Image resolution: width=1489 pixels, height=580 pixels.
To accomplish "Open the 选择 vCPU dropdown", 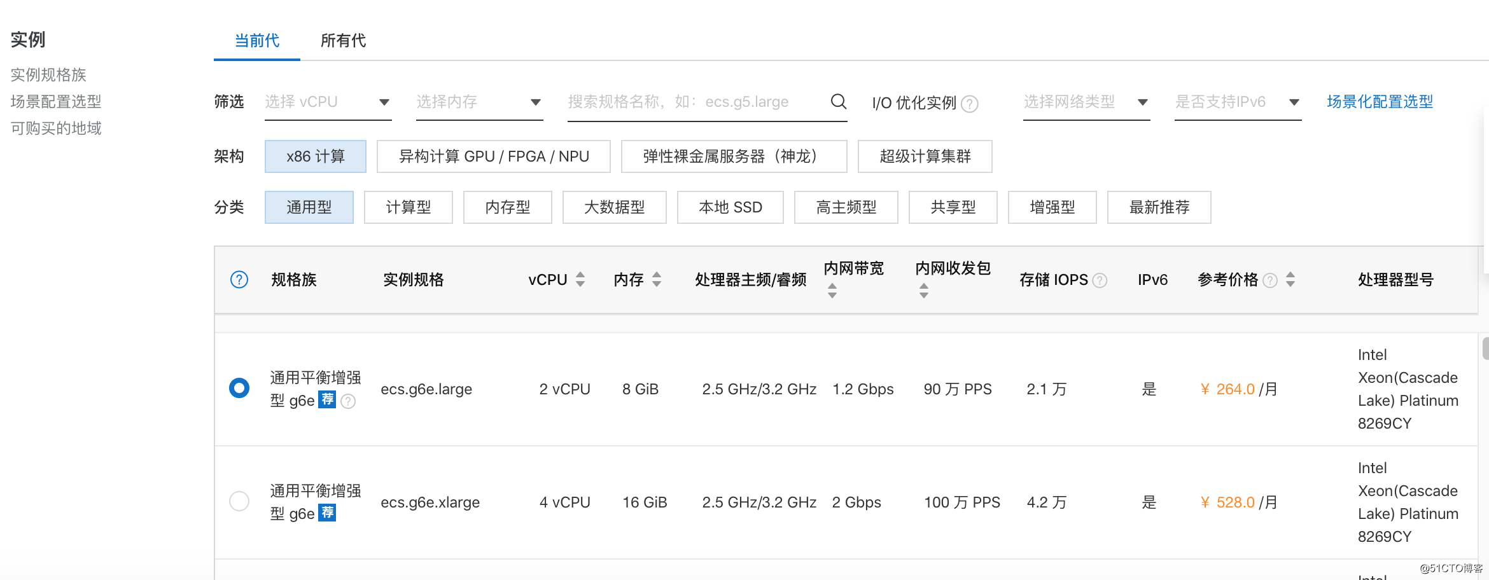I will pyautogui.click(x=328, y=102).
